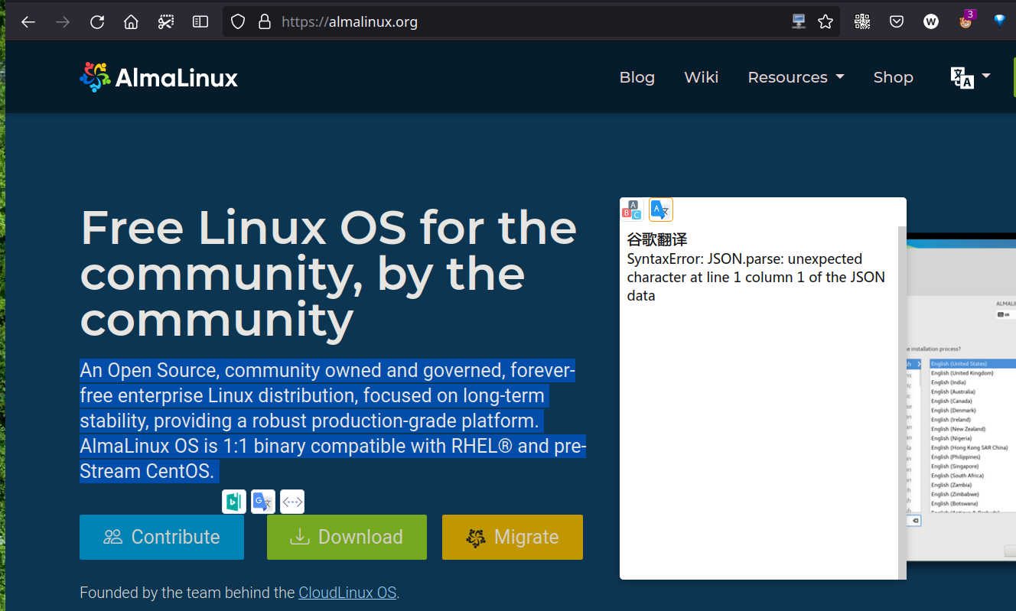
Task: Open the Blog menu item
Action: [637, 77]
